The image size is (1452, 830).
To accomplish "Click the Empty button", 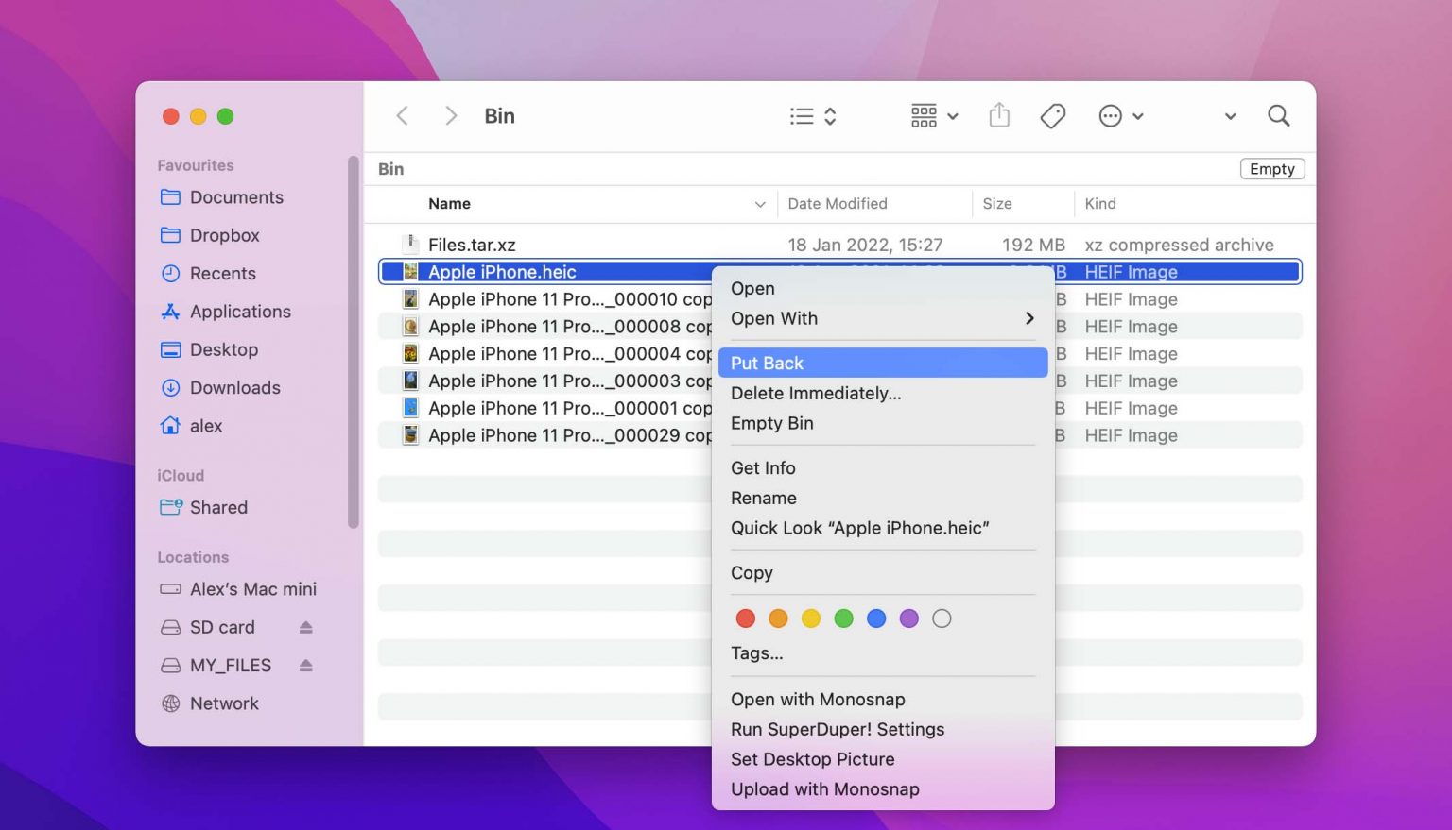I will pyautogui.click(x=1271, y=168).
